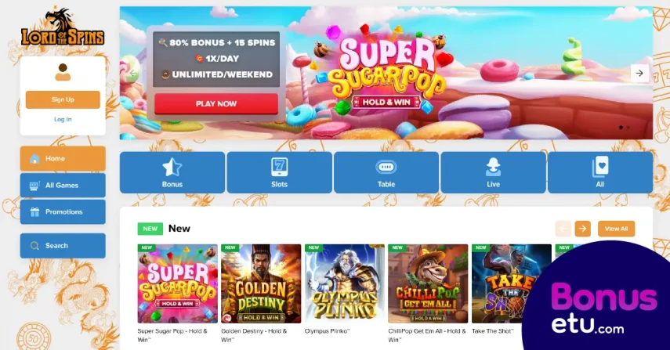This screenshot has height=350, width=670.
Task: Open the Live casino category tile
Action: tap(493, 172)
